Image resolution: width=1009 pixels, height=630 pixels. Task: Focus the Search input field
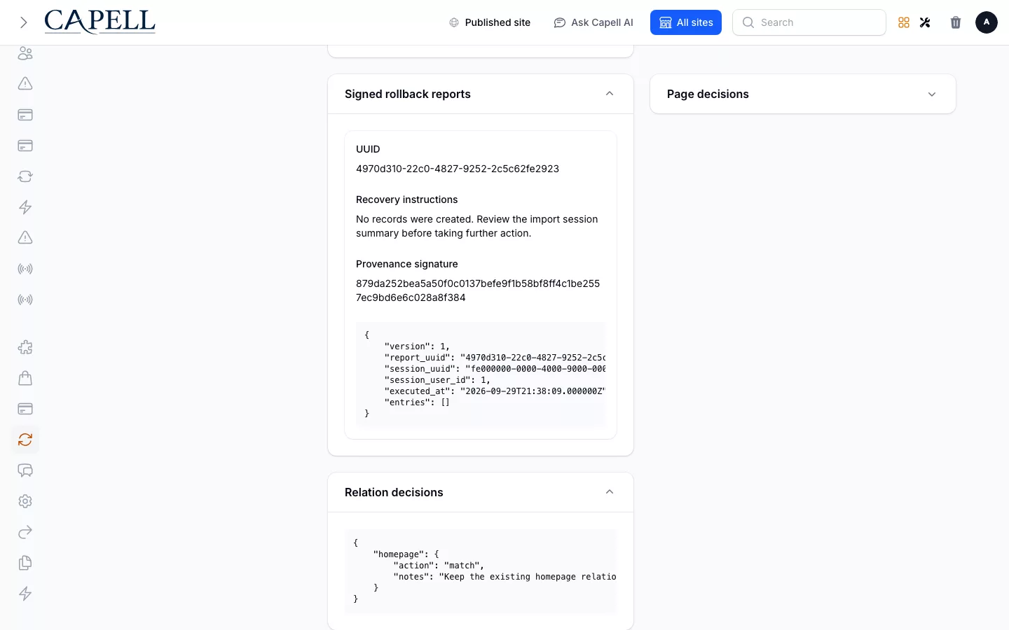809,22
